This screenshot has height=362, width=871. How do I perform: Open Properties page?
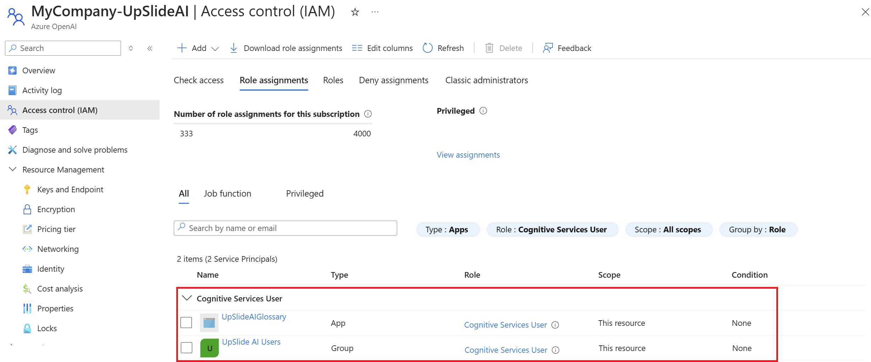tap(55, 309)
